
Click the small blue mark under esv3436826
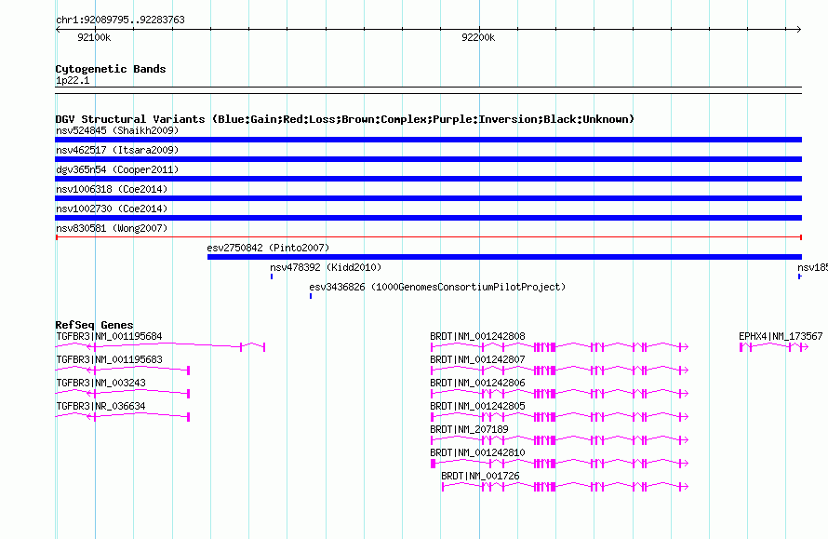click(x=311, y=296)
